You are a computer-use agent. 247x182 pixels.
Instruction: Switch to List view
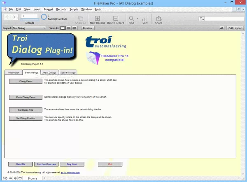tap(68, 28)
